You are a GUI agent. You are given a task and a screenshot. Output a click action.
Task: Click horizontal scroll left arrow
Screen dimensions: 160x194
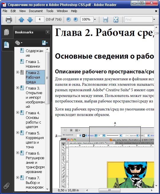pos(87,190)
